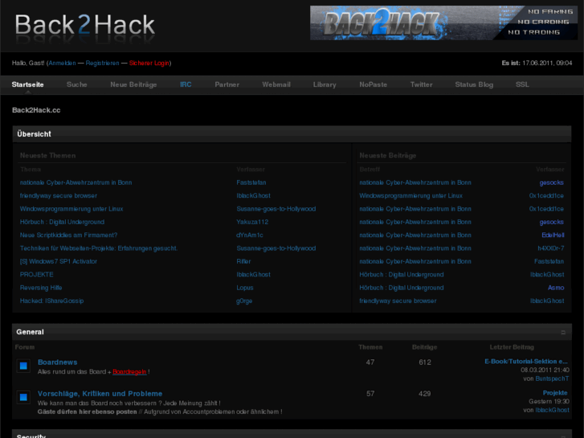Click the Anmelden login link
Image resolution: width=584 pixels, height=438 pixels.
tap(62, 63)
